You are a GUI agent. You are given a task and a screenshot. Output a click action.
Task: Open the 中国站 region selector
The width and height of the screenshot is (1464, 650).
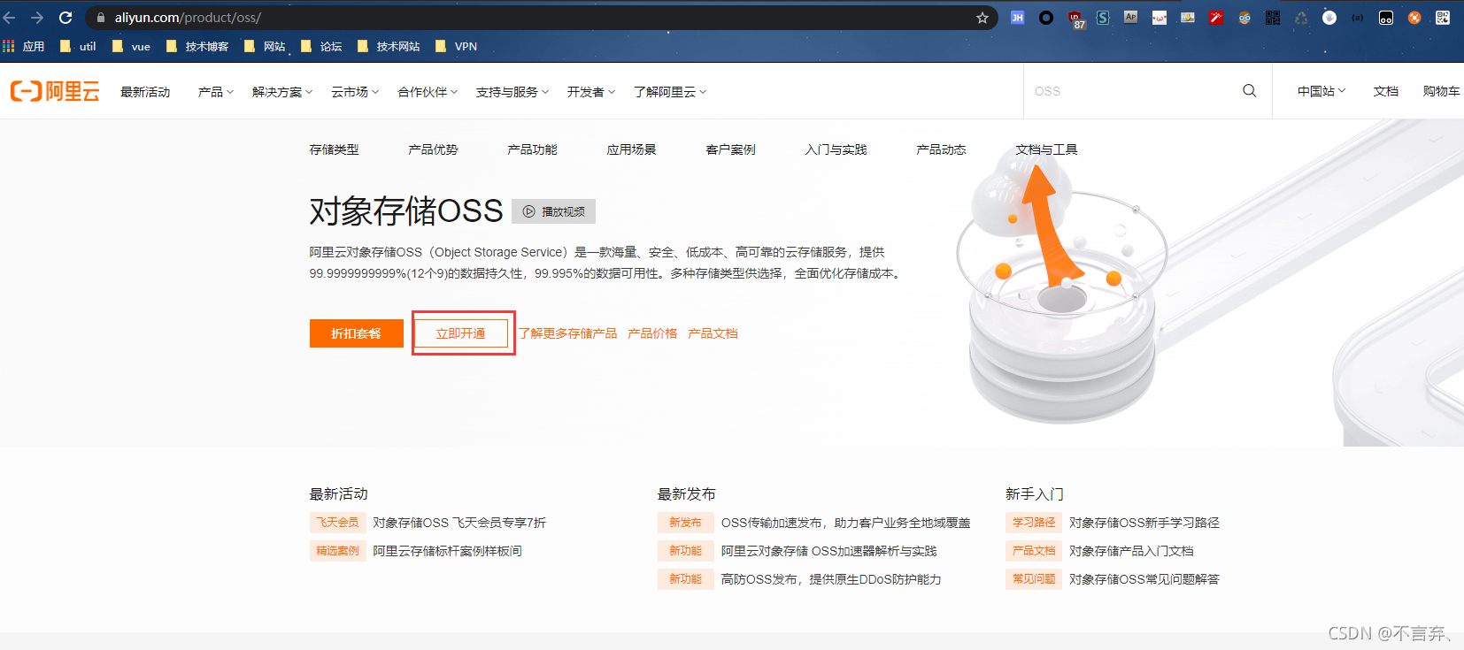[x=1321, y=91]
